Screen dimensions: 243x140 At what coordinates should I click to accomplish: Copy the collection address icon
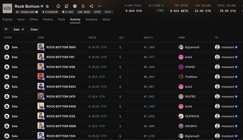(x=67, y=6)
